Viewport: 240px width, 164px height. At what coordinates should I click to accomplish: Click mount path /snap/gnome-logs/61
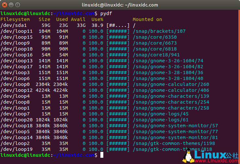[x=161, y=120]
